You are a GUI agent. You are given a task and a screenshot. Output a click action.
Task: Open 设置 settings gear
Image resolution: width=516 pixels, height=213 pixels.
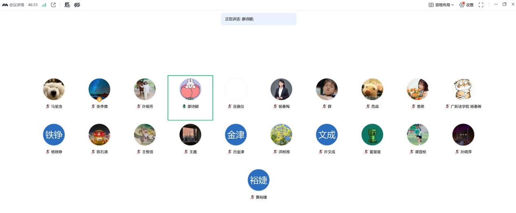(466, 5)
